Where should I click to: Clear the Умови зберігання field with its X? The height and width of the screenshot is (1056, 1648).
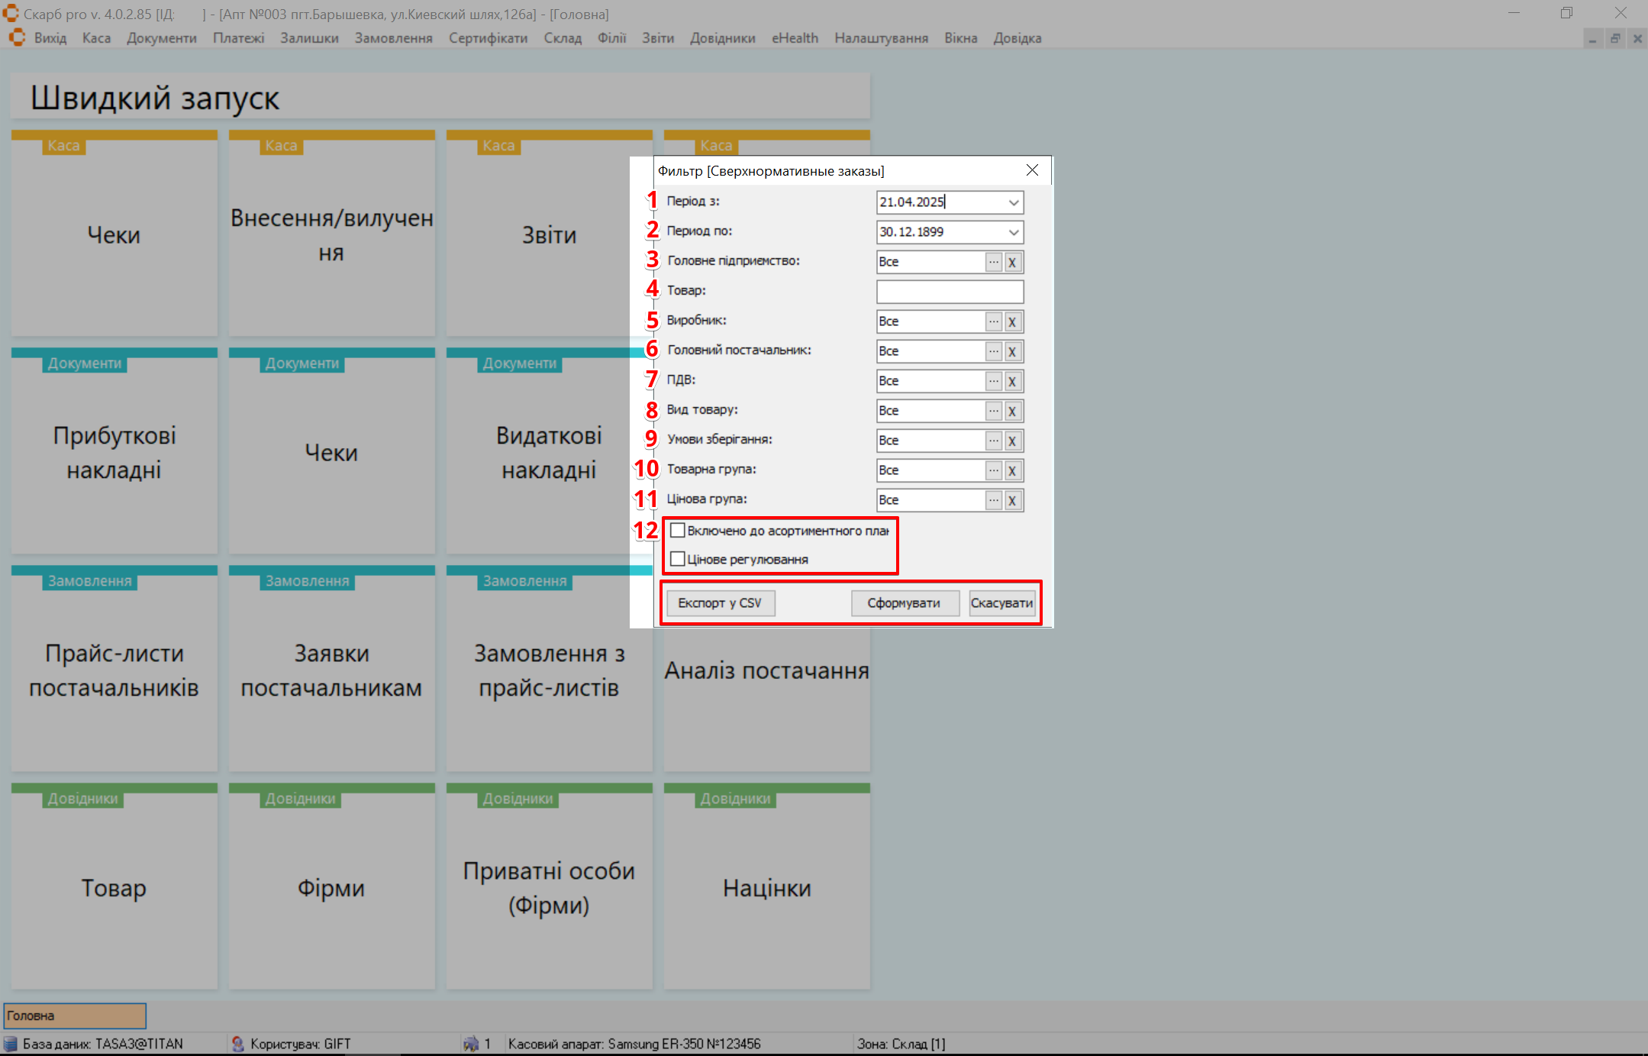pyautogui.click(x=1012, y=441)
